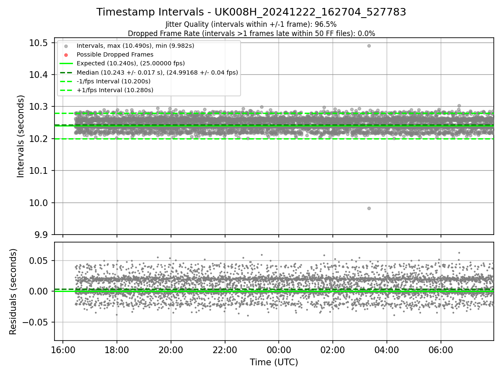Click the "Intervals (seconds)" y-axis label
This screenshot has width=503, height=377.
[x=21, y=136]
